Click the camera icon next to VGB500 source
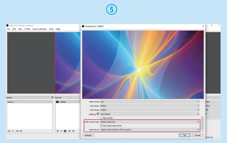Screen dimensions: 227x143 (57, 102)
